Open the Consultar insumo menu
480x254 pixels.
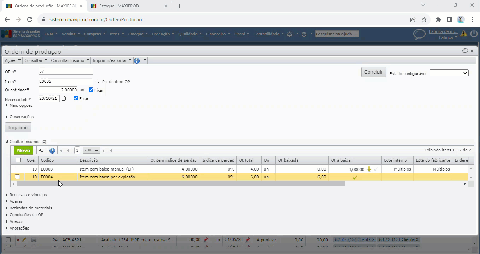[70, 60]
